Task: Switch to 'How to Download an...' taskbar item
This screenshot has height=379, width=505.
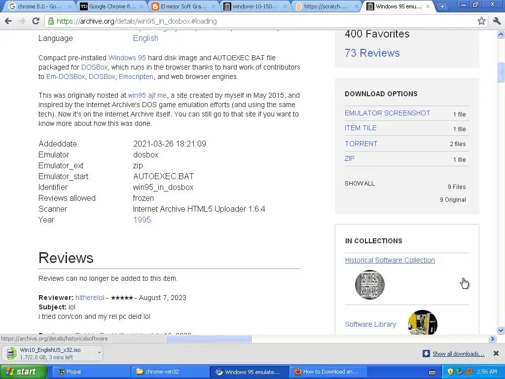Action: point(328,372)
